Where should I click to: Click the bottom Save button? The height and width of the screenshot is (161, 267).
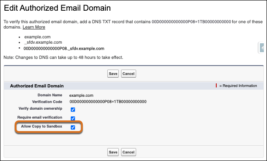[113, 152]
